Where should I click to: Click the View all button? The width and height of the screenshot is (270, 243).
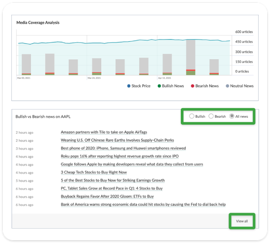click(242, 221)
